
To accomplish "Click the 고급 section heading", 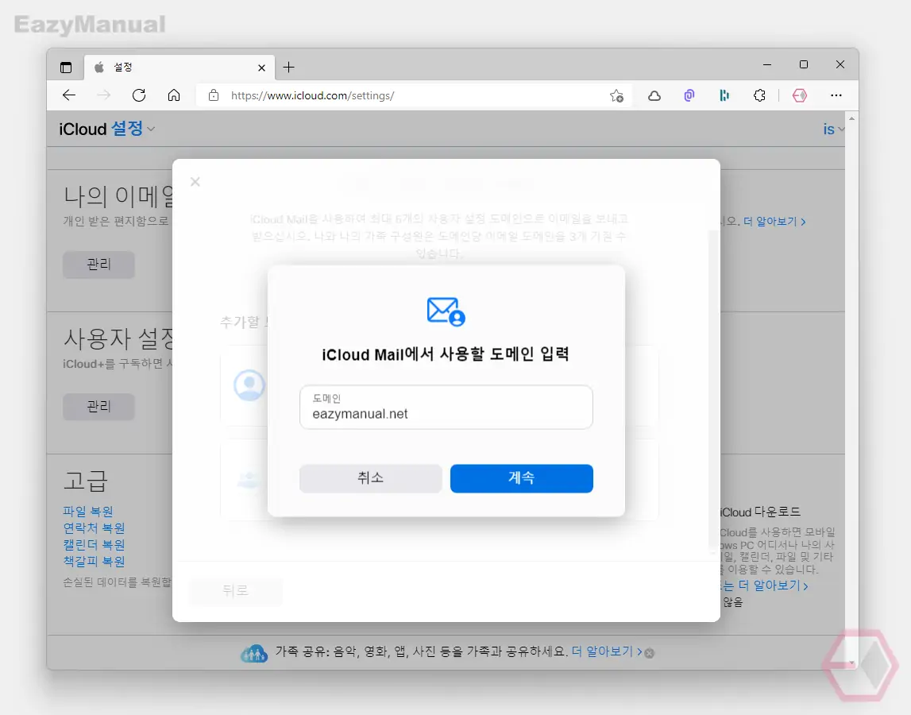I will [x=86, y=481].
